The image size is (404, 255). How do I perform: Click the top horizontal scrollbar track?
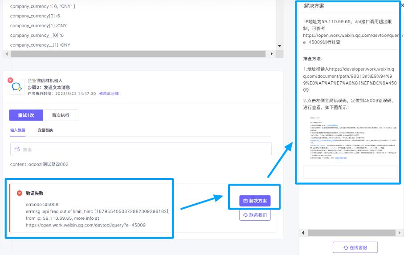pos(138,54)
